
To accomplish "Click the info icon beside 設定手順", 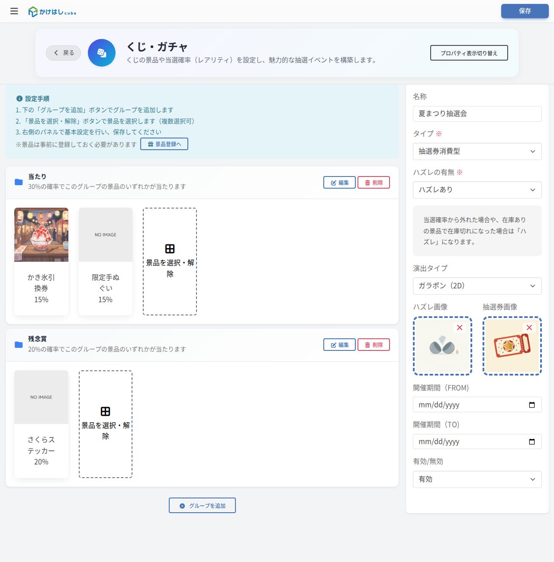I will [19, 99].
